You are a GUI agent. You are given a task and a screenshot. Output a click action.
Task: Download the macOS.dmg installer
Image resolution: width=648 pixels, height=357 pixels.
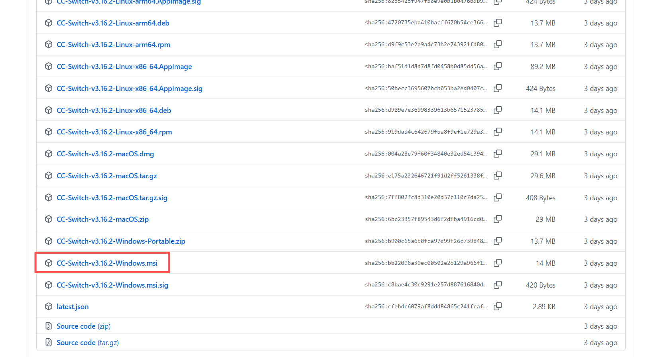click(x=105, y=154)
